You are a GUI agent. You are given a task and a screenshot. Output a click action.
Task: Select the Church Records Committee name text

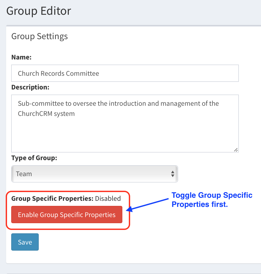[58, 73]
